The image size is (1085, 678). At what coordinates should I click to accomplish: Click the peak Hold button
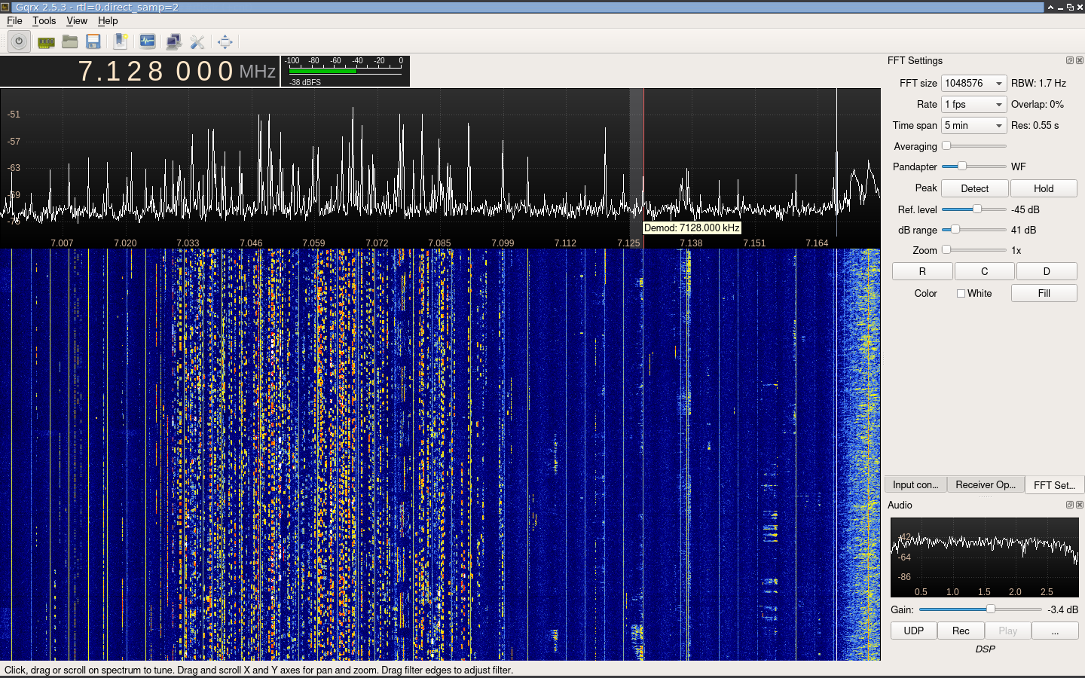click(x=1044, y=188)
